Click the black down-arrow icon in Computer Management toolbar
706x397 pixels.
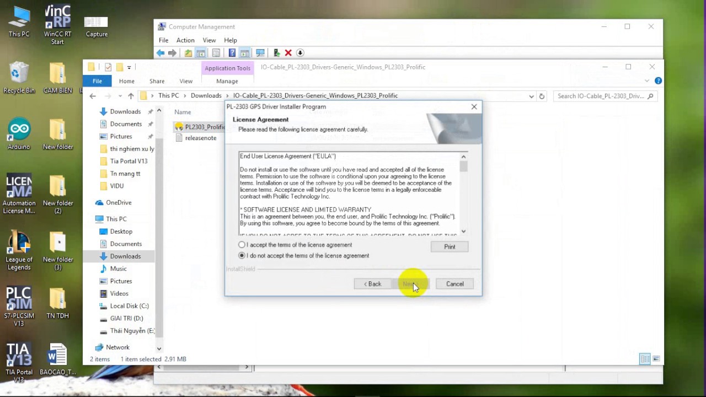(300, 53)
